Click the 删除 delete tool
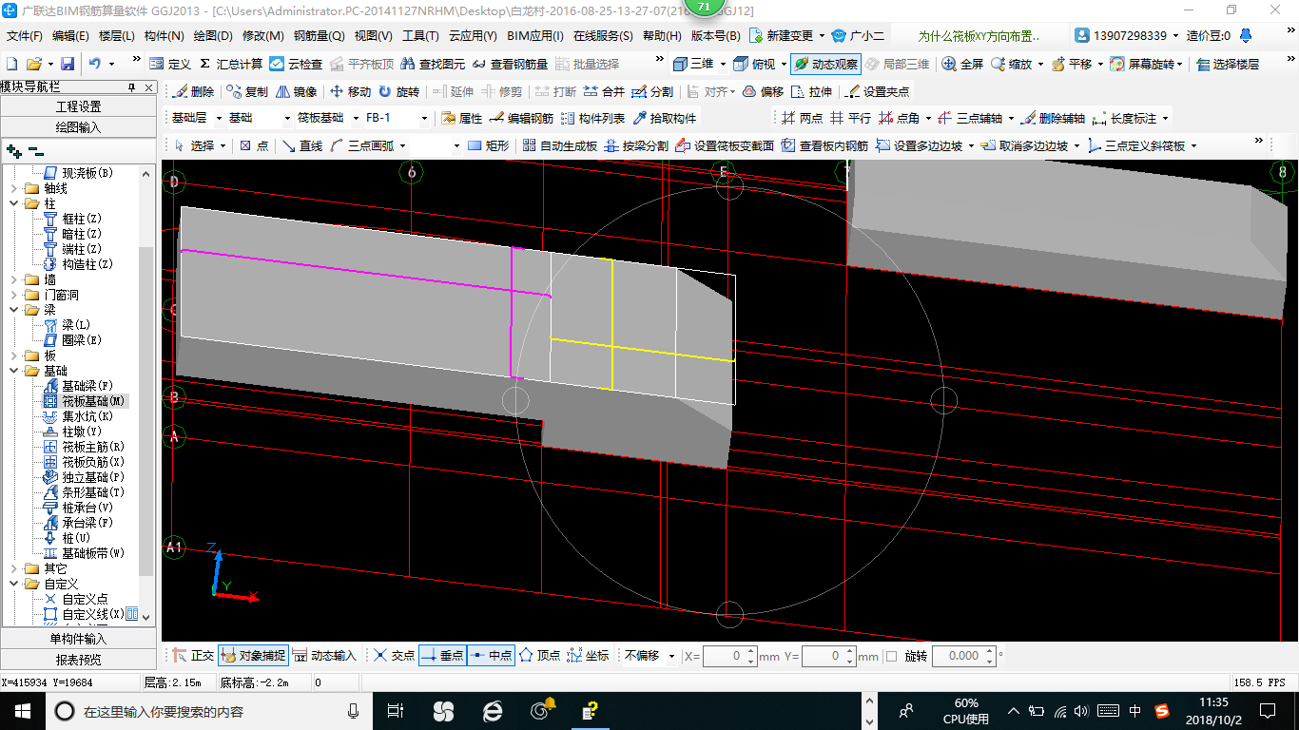The image size is (1299, 730). [194, 92]
